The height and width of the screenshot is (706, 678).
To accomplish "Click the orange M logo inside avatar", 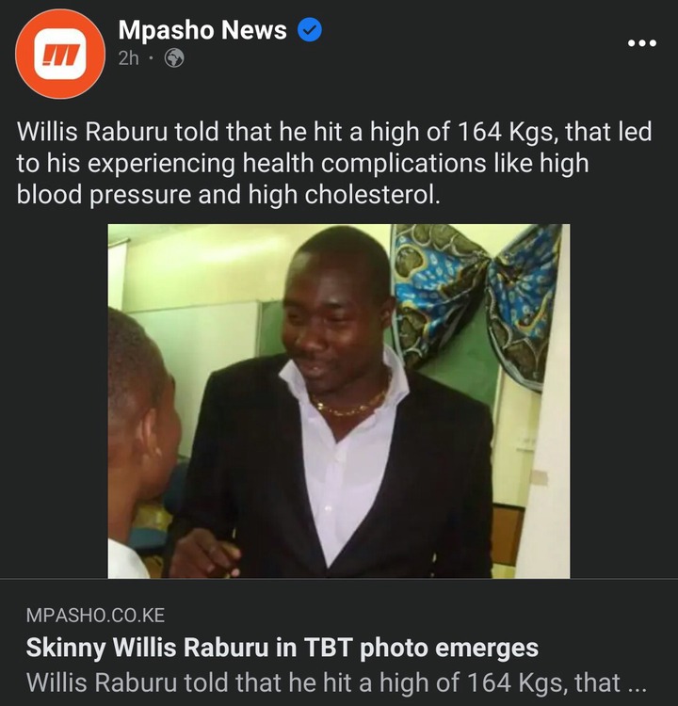I will (60, 54).
